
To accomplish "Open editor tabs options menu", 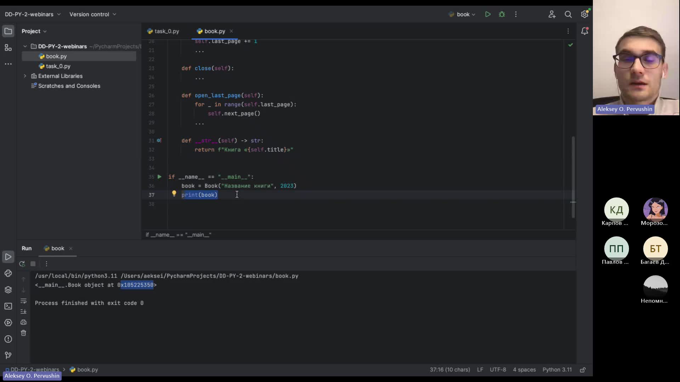I will tap(568, 31).
